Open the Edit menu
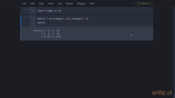The image size is (175, 98). [33, 4]
